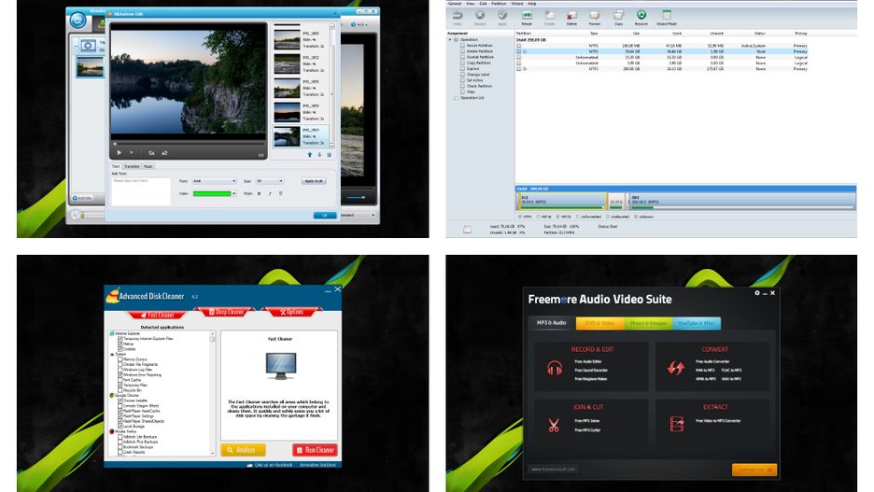Click the Add Text input box

[x=141, y=191]
